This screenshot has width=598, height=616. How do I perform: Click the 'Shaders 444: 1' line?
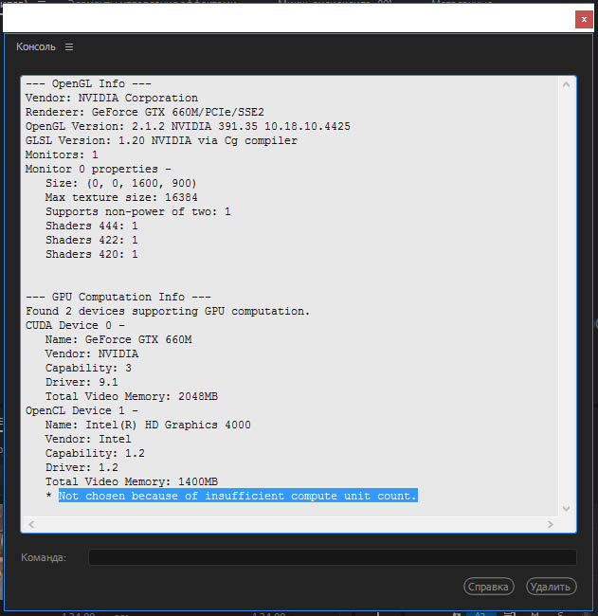[x=92, y=226]
